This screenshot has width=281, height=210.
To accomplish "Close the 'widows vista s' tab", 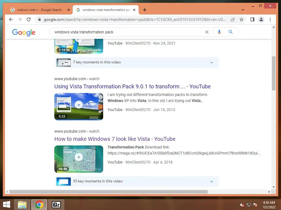I will [x=68, y=10].
